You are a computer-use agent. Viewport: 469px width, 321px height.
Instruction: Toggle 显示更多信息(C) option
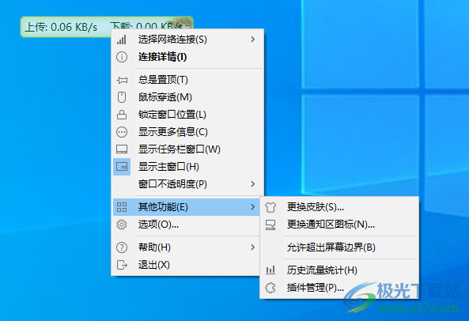(x=187, y=132)
